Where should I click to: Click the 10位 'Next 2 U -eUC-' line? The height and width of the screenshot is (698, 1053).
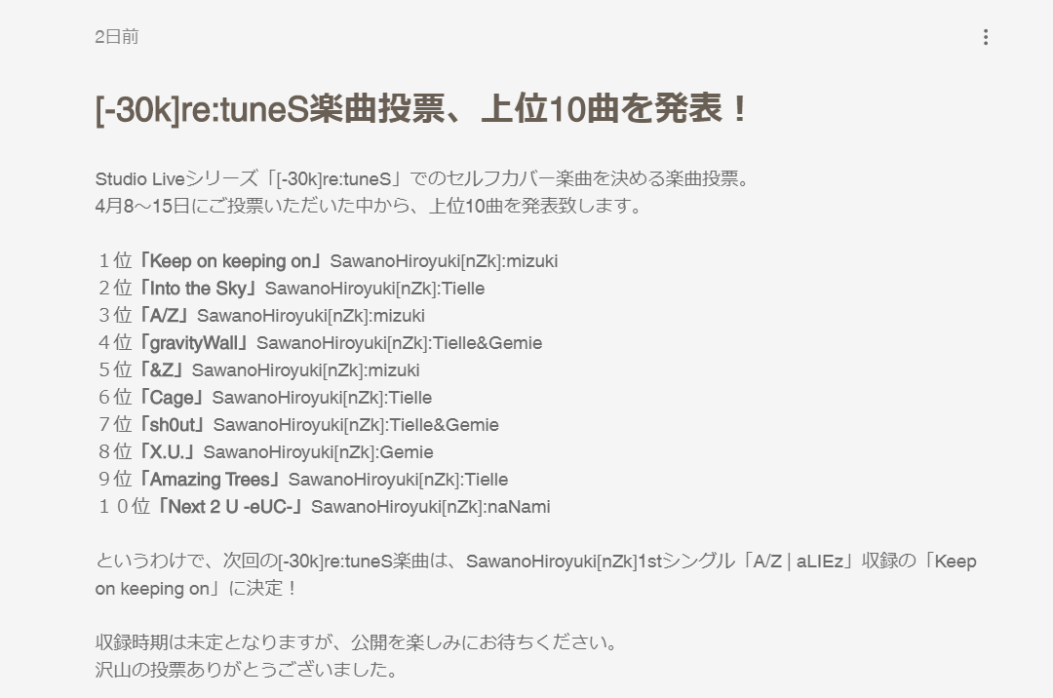coord(324,507)
